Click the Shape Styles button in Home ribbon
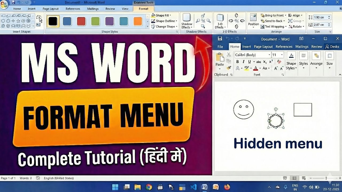 pyautogui.click(x=291, y=61)
